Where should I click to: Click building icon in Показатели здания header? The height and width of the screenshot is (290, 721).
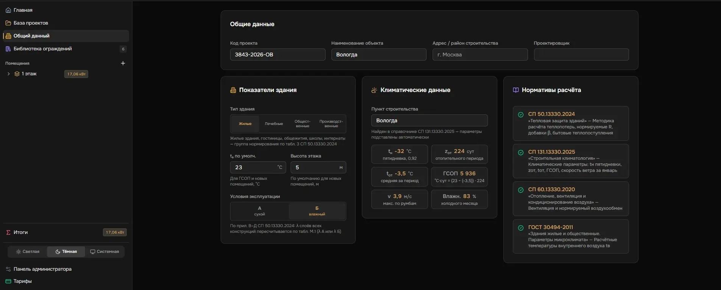coord(233,90)
